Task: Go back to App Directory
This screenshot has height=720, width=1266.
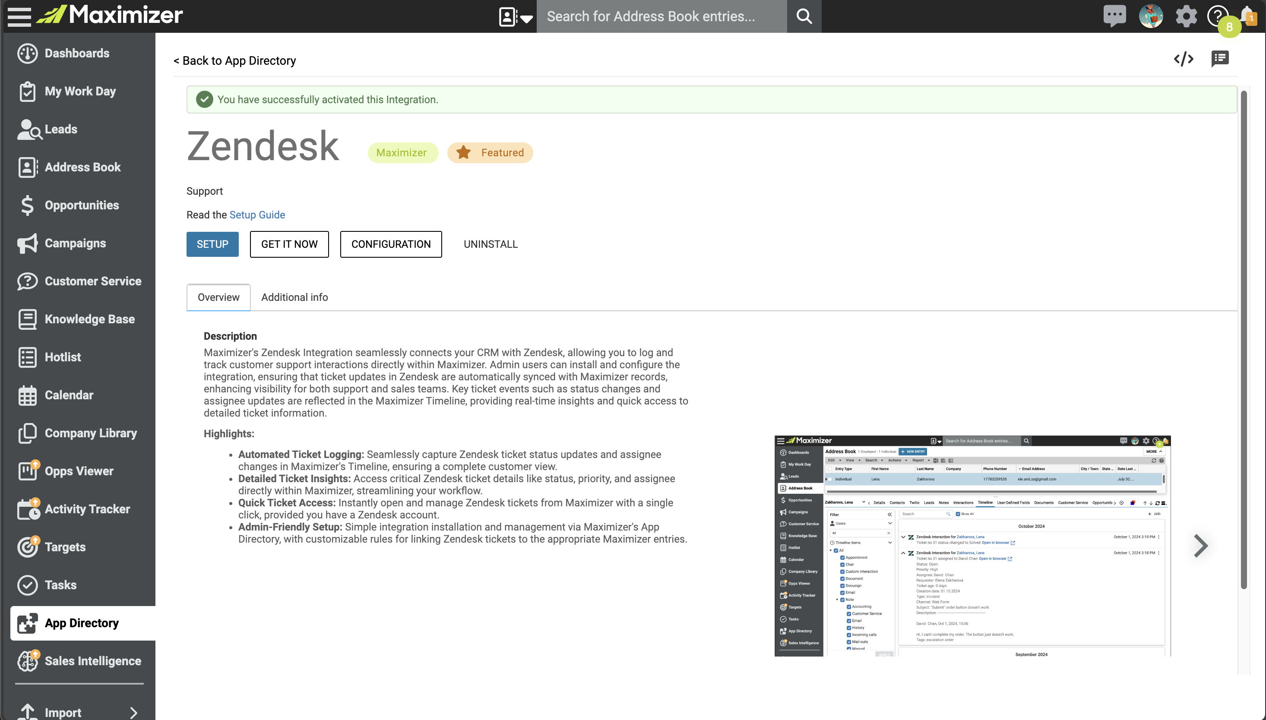Action: [235, 60]
